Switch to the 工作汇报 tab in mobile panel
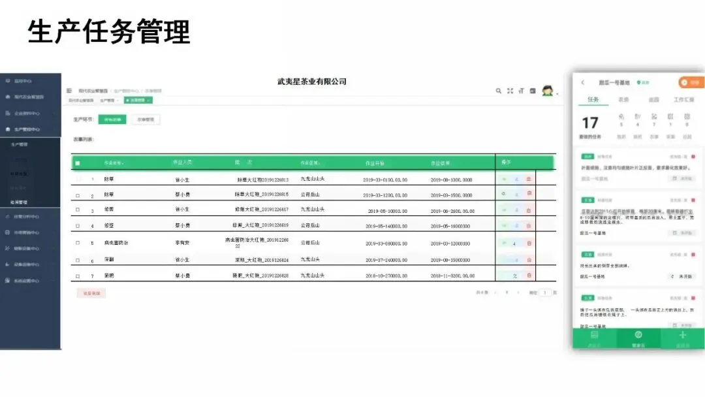This screenshot has width=705, height=397. coord(683,99)
